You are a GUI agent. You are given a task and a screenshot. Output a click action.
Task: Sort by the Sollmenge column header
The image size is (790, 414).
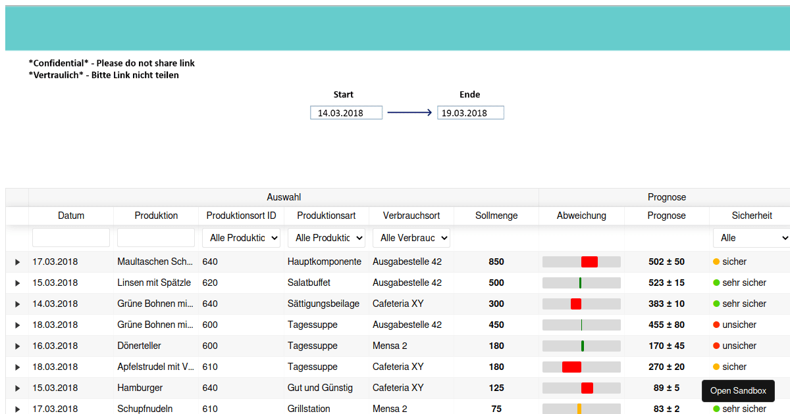coord(496,215)
